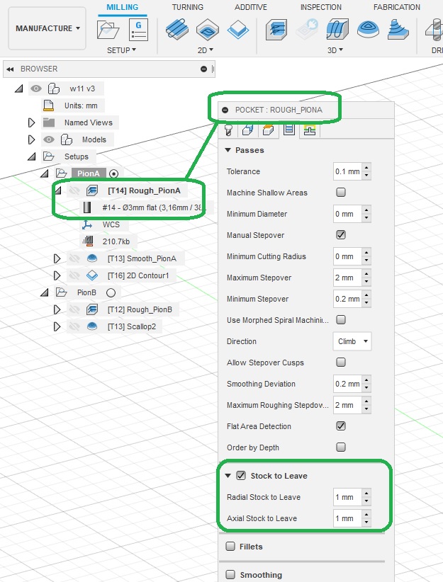Select the 2D Contour toolbar icon
443x582 pixels.
[x=238, y=29]
